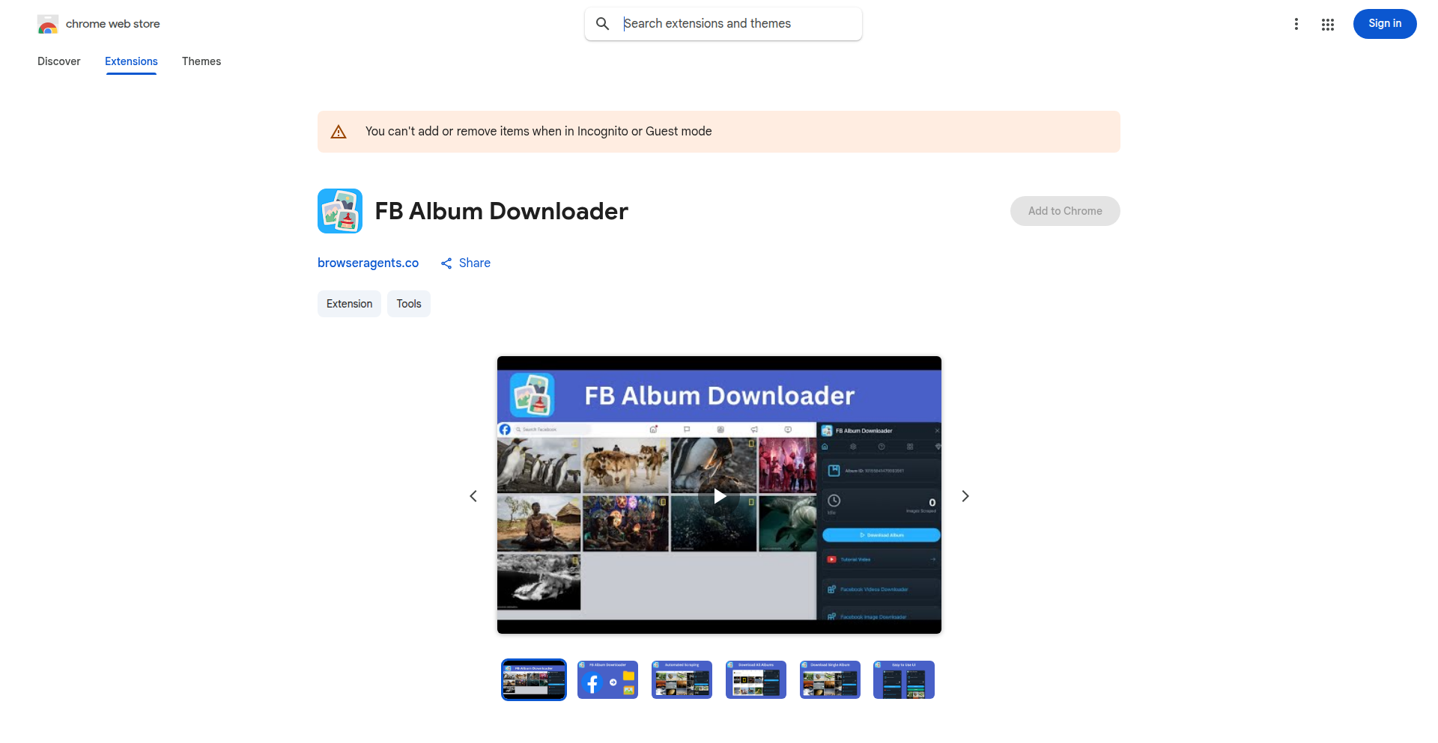Screen dimensions: 1438x743
Task: Click the Tools category chip
Action: tap(409, 304)
